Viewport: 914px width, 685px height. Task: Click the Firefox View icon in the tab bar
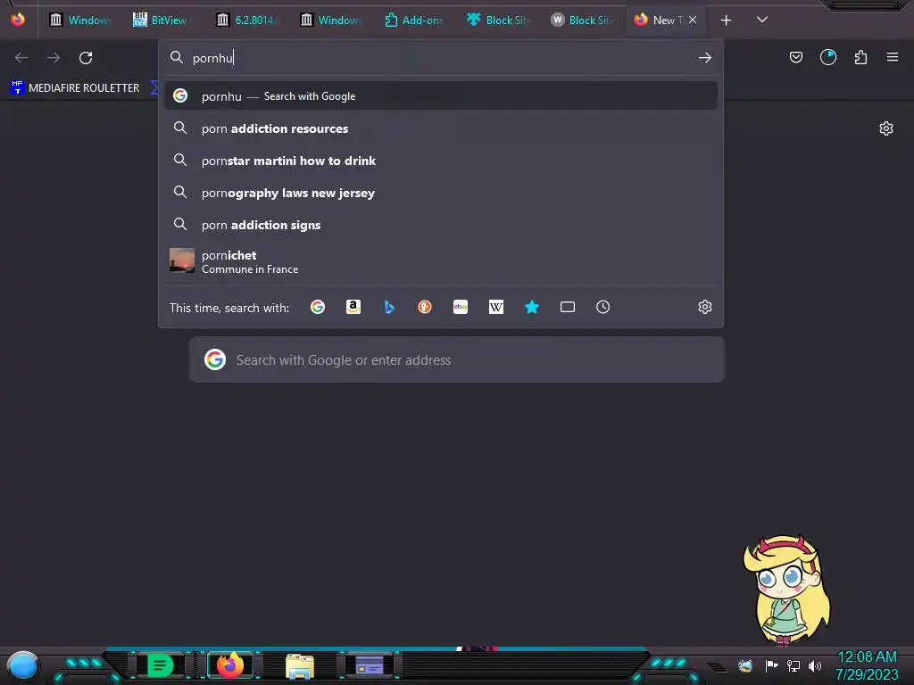coord(18,20)
